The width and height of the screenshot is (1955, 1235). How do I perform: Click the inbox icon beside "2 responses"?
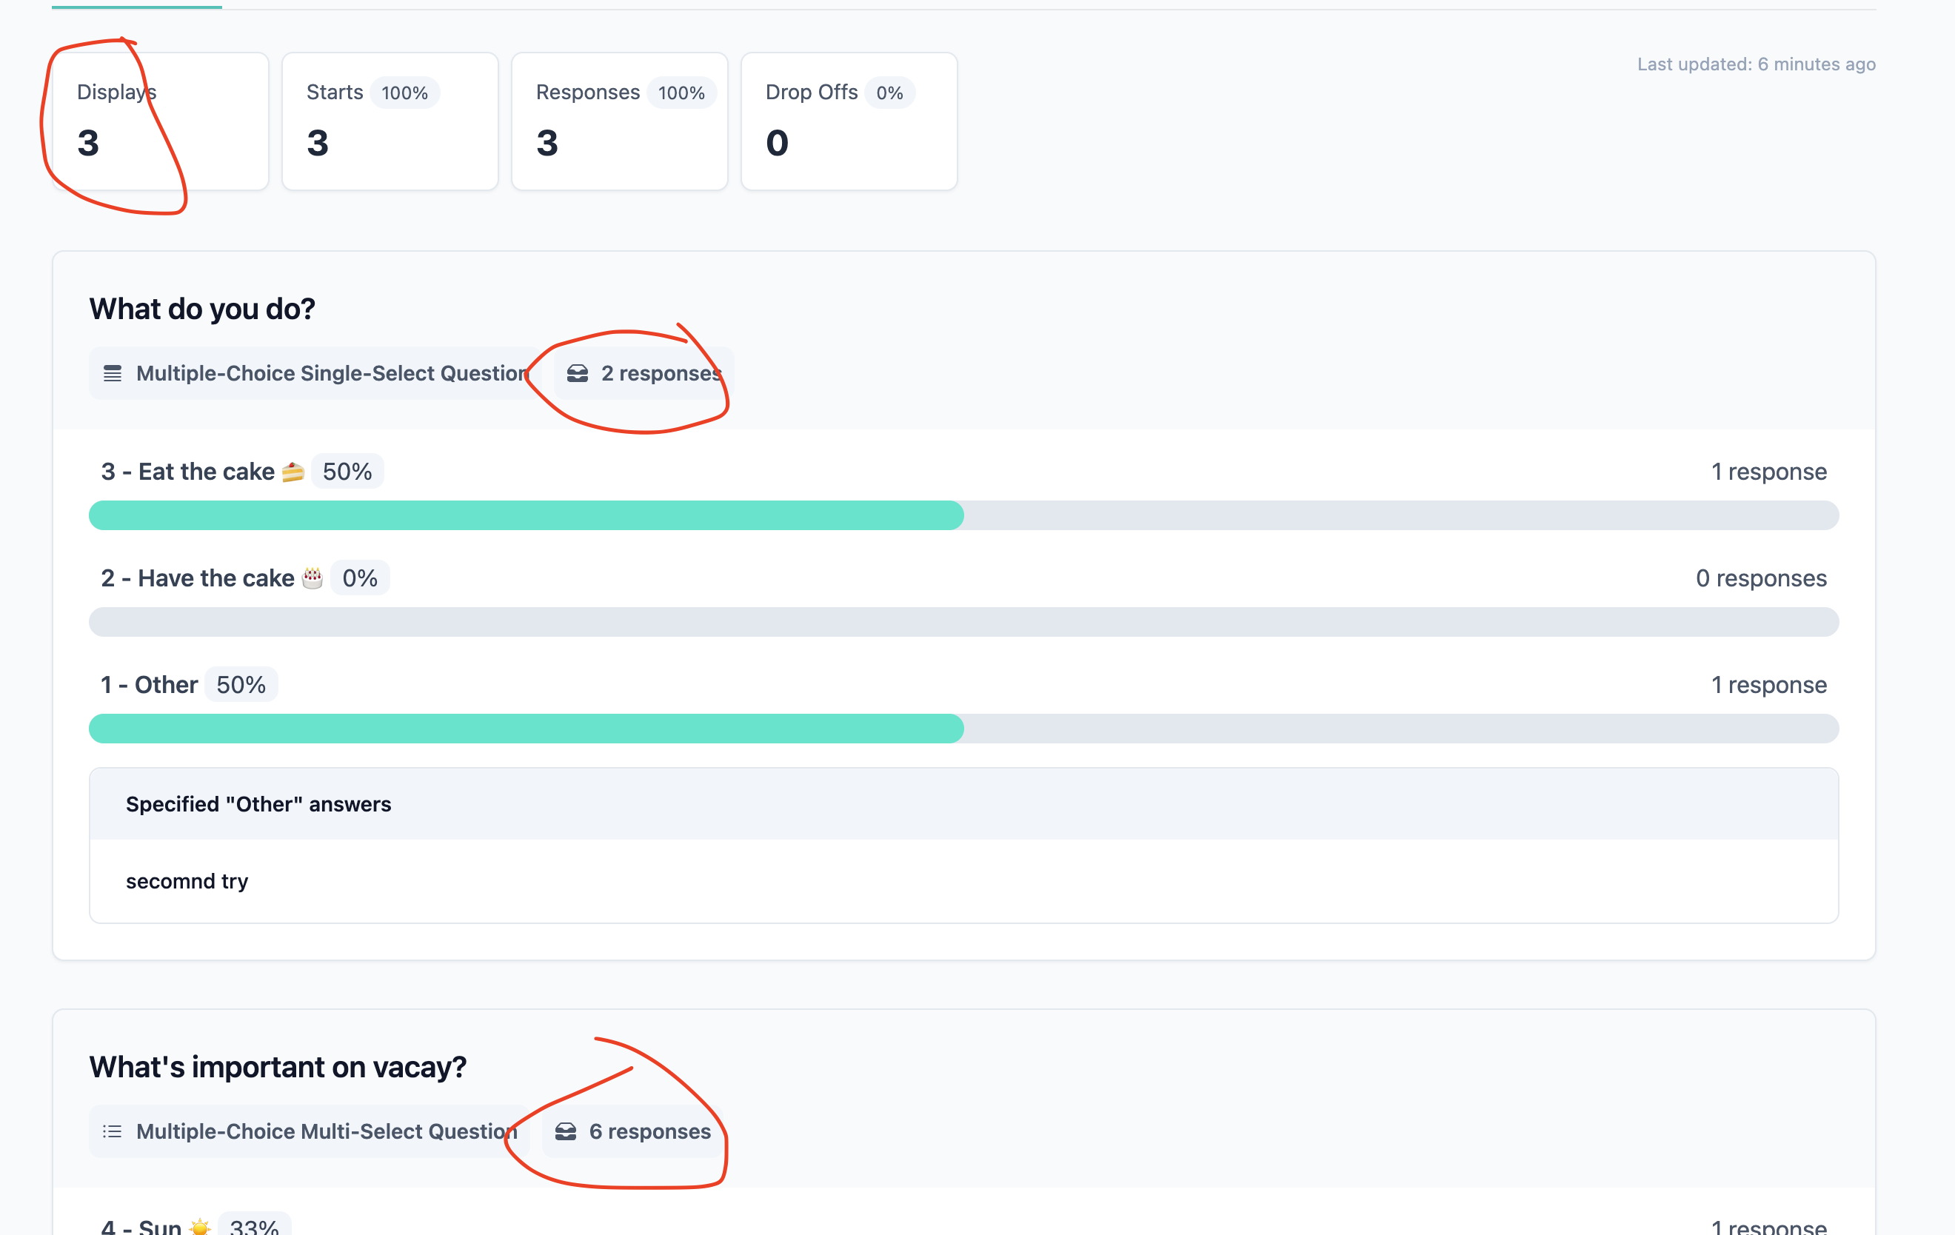click(x=579, y=373)
